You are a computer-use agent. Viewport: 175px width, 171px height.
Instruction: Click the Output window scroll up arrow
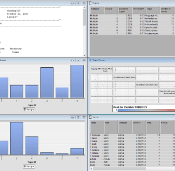[x=84, y=7]
